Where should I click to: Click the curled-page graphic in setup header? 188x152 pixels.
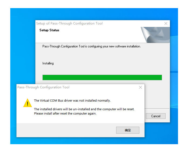click(x=155, y=35)
